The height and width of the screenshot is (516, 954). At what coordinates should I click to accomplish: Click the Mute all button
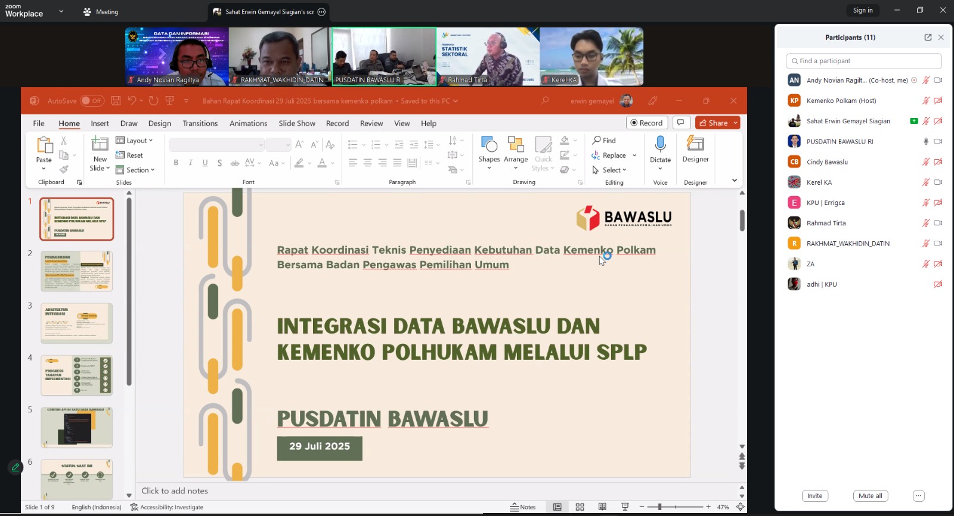pos(870,496)
